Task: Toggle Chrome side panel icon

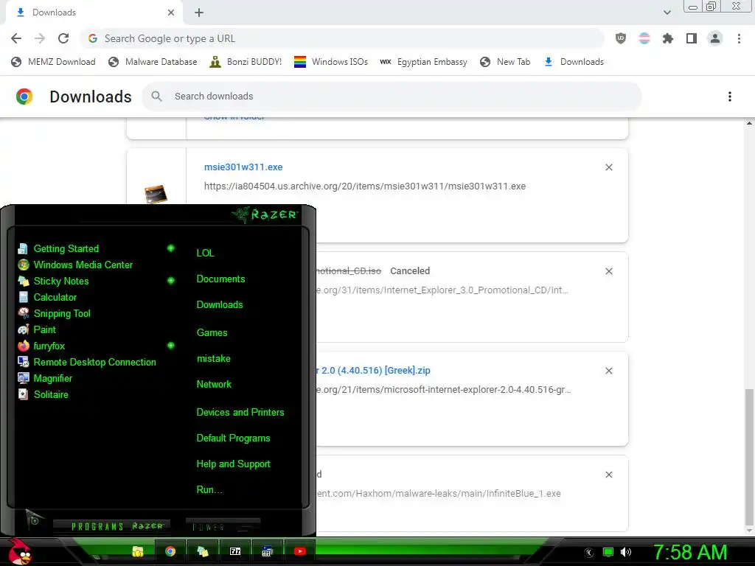Action: [692, 38]
